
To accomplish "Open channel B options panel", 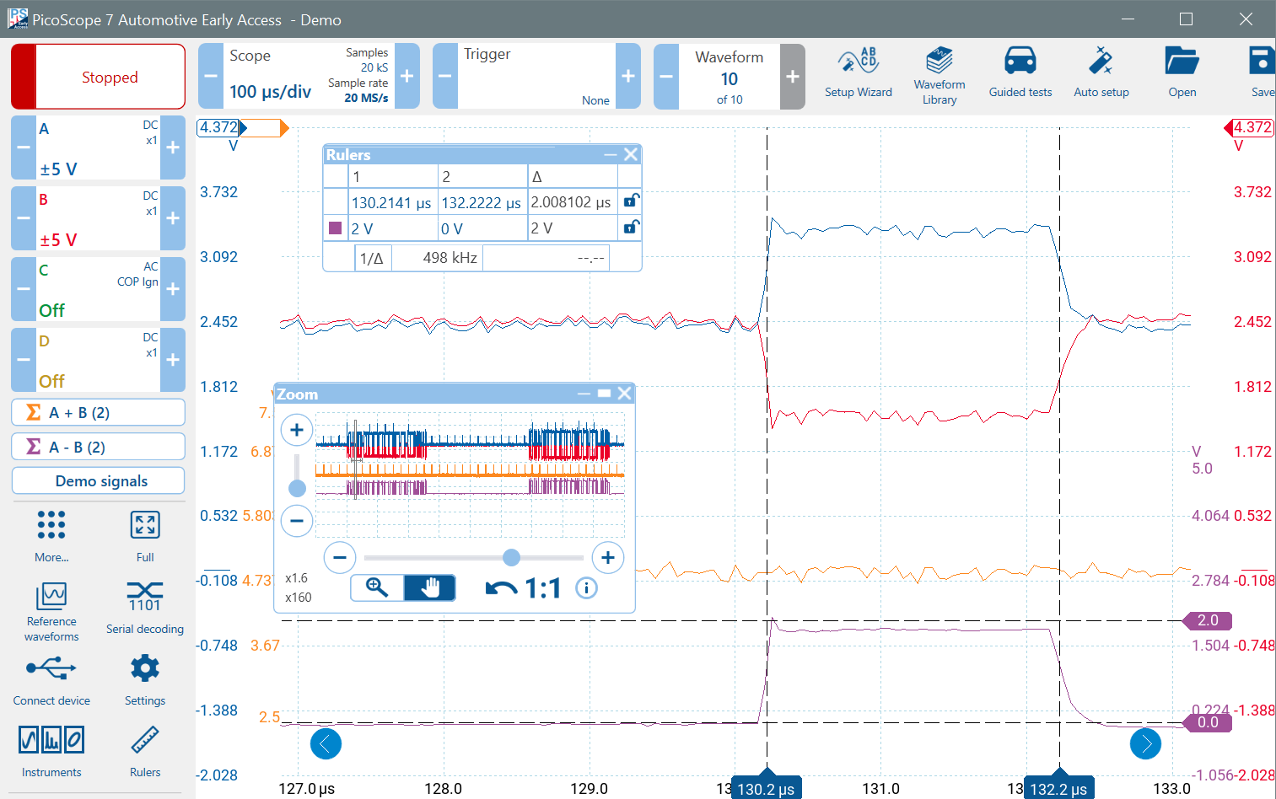I will [x=98, y=218].
